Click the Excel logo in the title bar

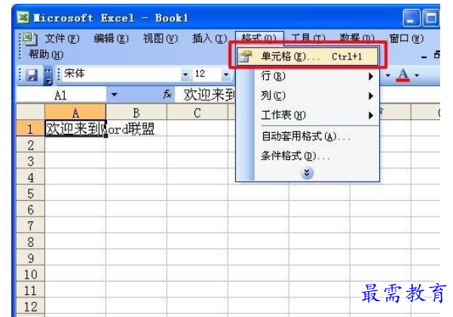coord(23,17)
